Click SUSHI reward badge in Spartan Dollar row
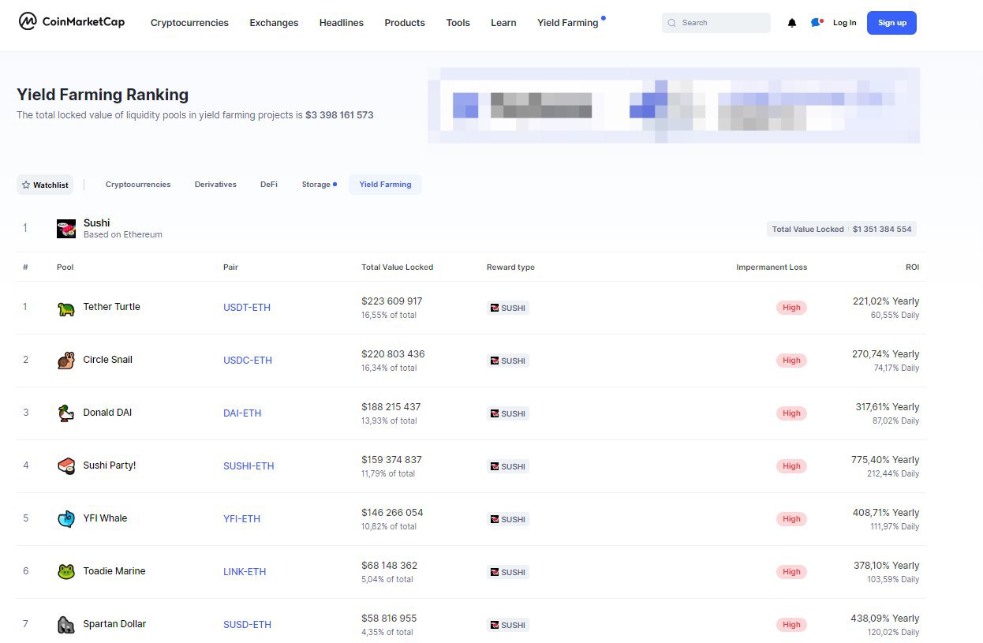 click(508, 625)
